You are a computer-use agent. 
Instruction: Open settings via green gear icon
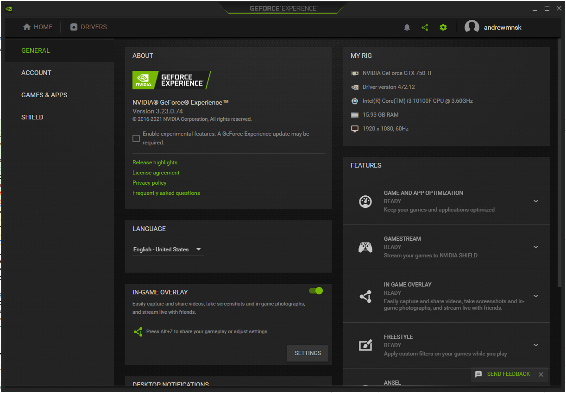click(443, 27)
